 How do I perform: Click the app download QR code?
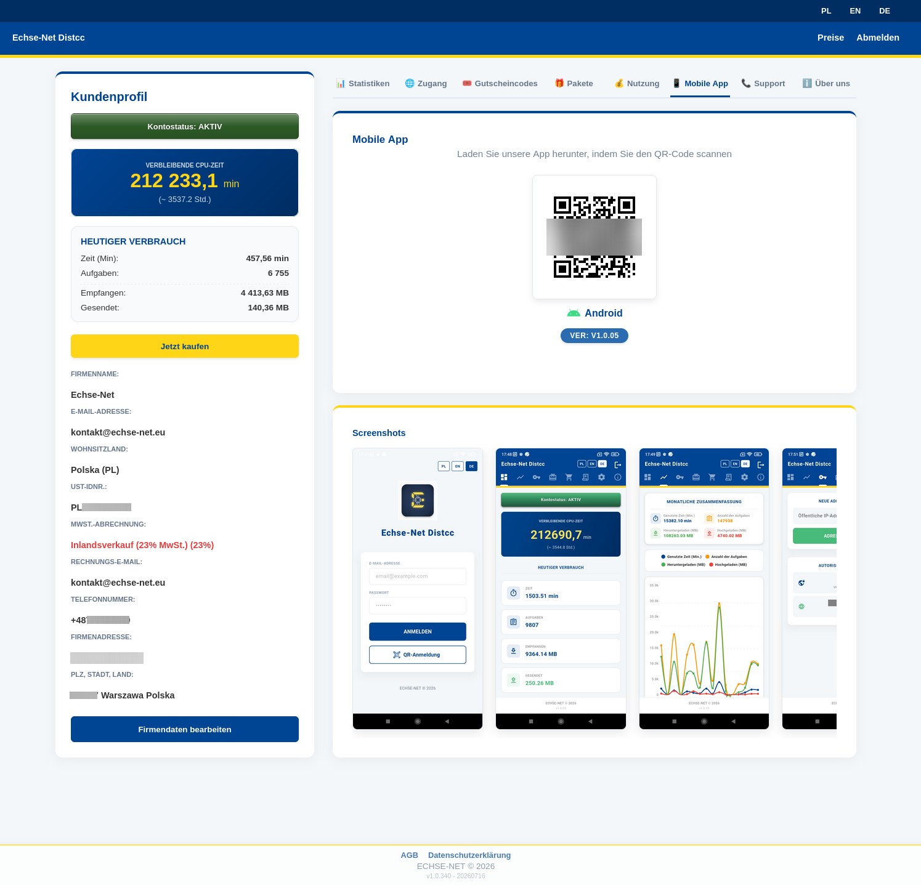(x=594, y=237)
